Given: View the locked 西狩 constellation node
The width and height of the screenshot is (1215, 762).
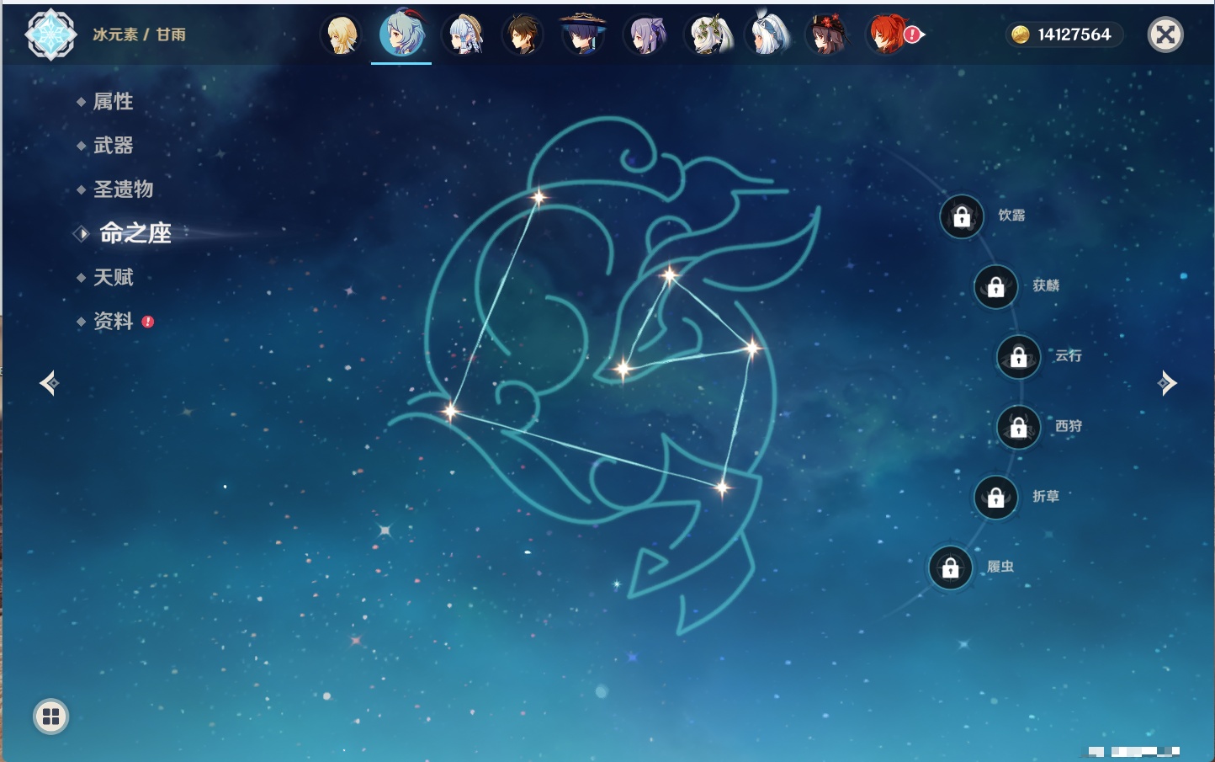Looking at the screenshot, I should (x=1019, y=428).
